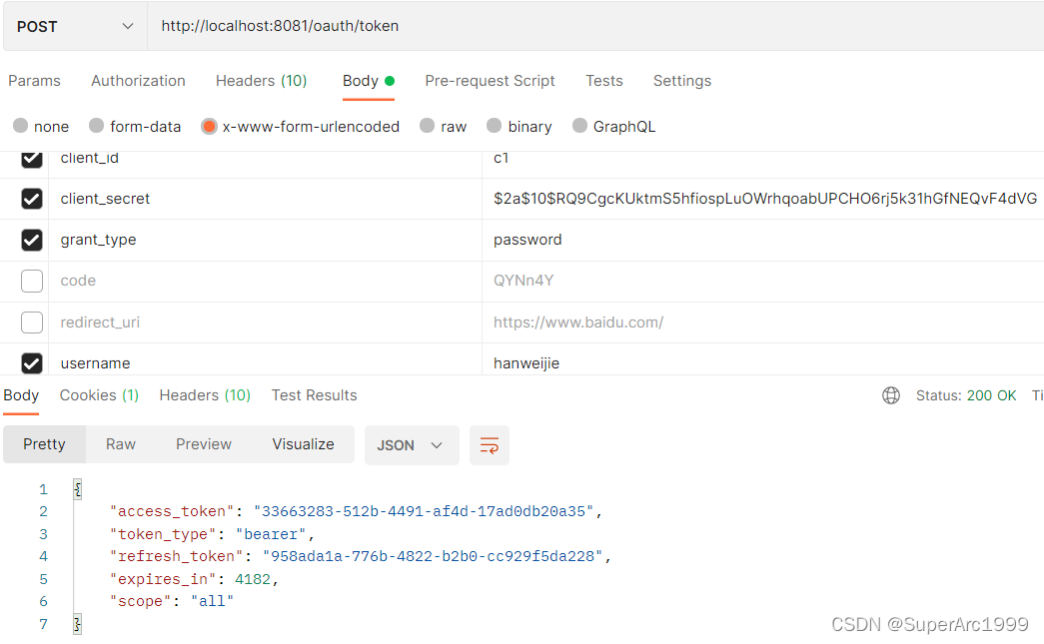
Task: Open the Settings tab
Action: pos(681,81)
